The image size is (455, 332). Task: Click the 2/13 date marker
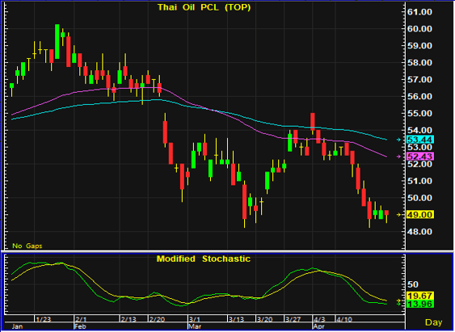pos(128,320)
